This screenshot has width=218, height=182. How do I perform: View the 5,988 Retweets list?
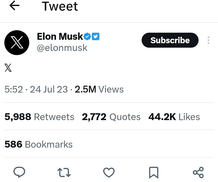pyautogui.click(x=39, y=117)
